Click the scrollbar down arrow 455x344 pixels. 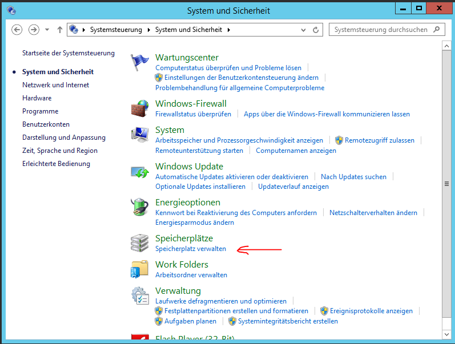click(446, 334)
